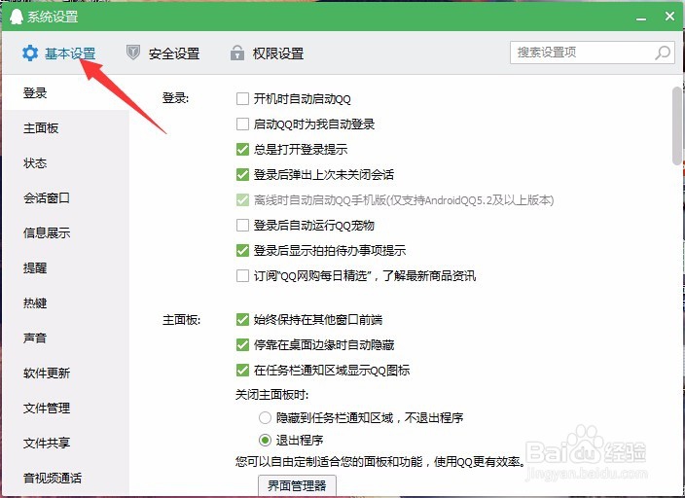685x498 pixels.
Task: Click the shield icon beside 安全设置
Action: point(132,53)
